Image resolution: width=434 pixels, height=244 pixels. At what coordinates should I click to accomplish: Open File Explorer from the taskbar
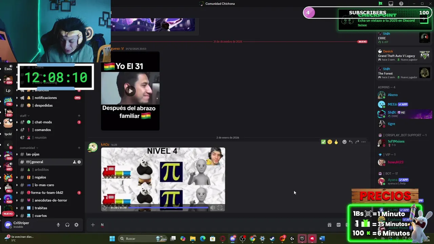pos(193,239)
